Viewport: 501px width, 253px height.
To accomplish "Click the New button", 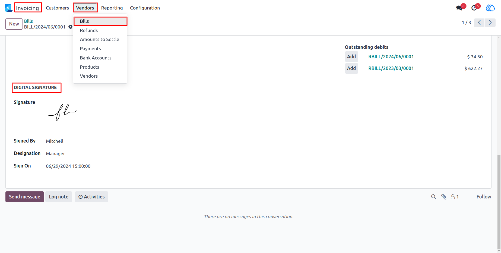I will (14, 24).
